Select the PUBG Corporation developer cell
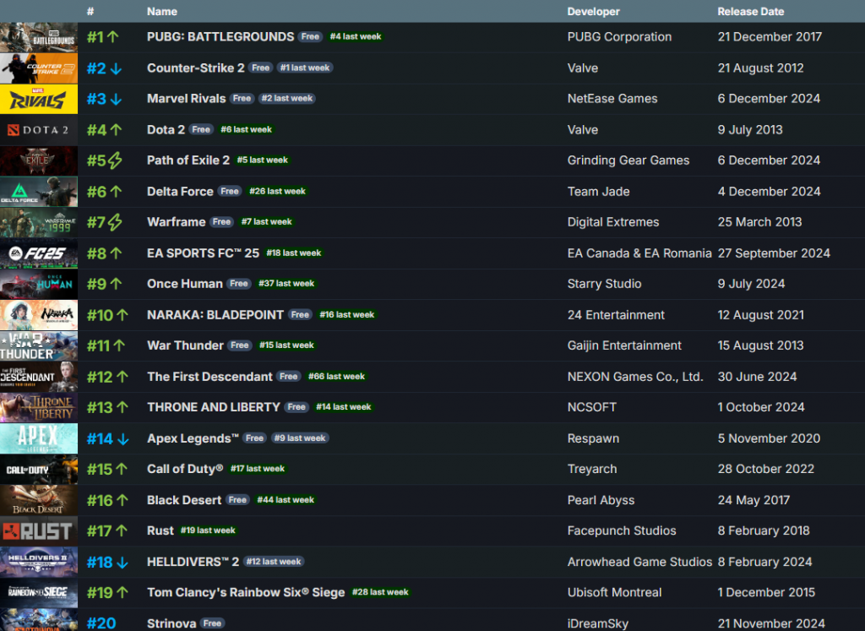The image size is (865, 631). coord(619,37)
